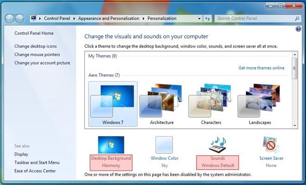The height and width of the screenshot is (185, 306).
Task: Click the Window Color Sky swatch
Action: 164,145
